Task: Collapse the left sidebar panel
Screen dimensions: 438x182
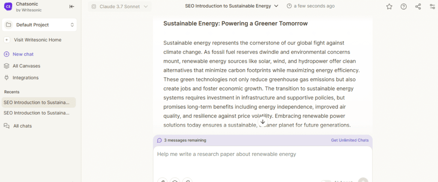Action: coord(71,6)
